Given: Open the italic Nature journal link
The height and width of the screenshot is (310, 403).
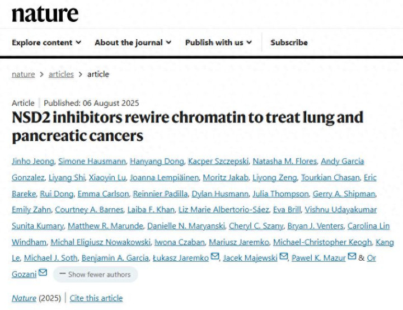Looking at the screenshot, I should pyautogui.click(x=24, y=298).
